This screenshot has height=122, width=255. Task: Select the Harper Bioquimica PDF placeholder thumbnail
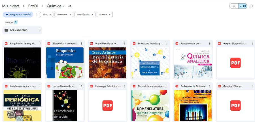pos(235,63)
